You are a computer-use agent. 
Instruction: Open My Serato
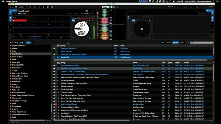[185, 7]
